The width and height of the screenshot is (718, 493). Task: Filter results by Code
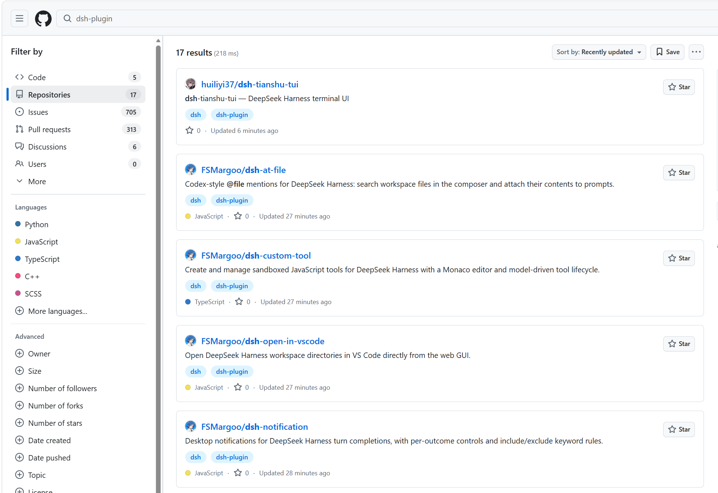pyautogui.click(x=78, y=77)
